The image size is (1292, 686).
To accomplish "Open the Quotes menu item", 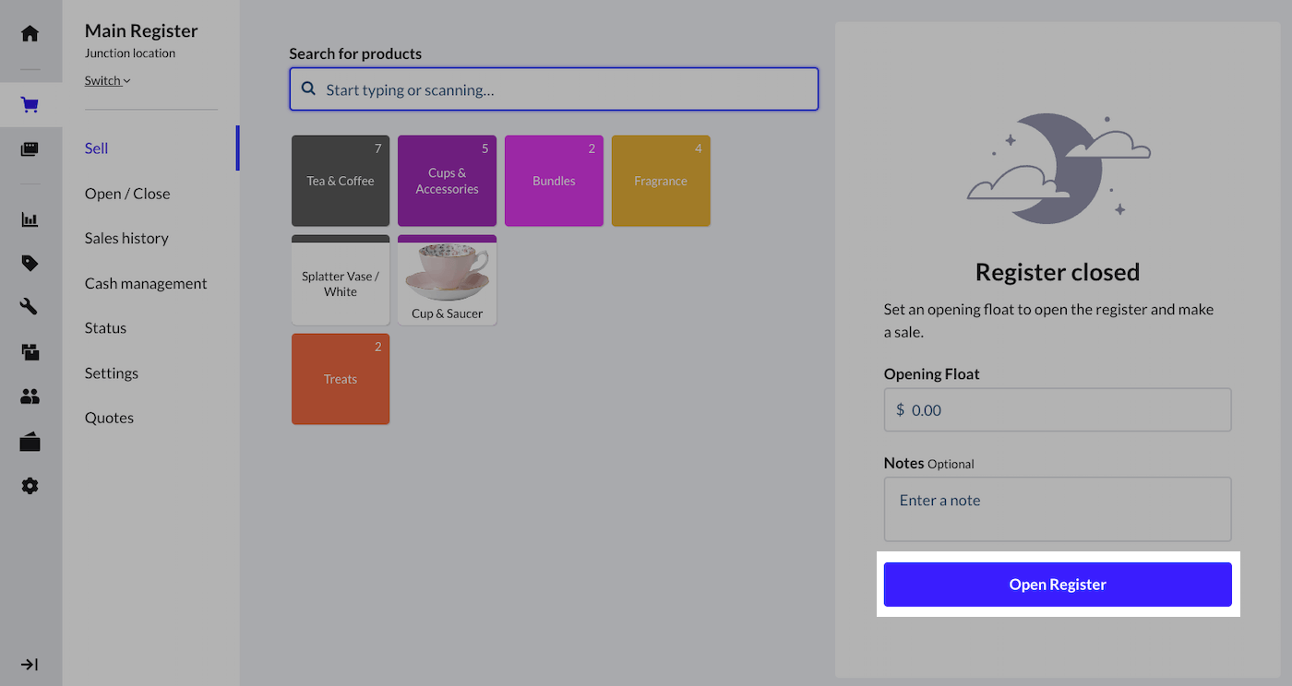I will click(109, 418).
